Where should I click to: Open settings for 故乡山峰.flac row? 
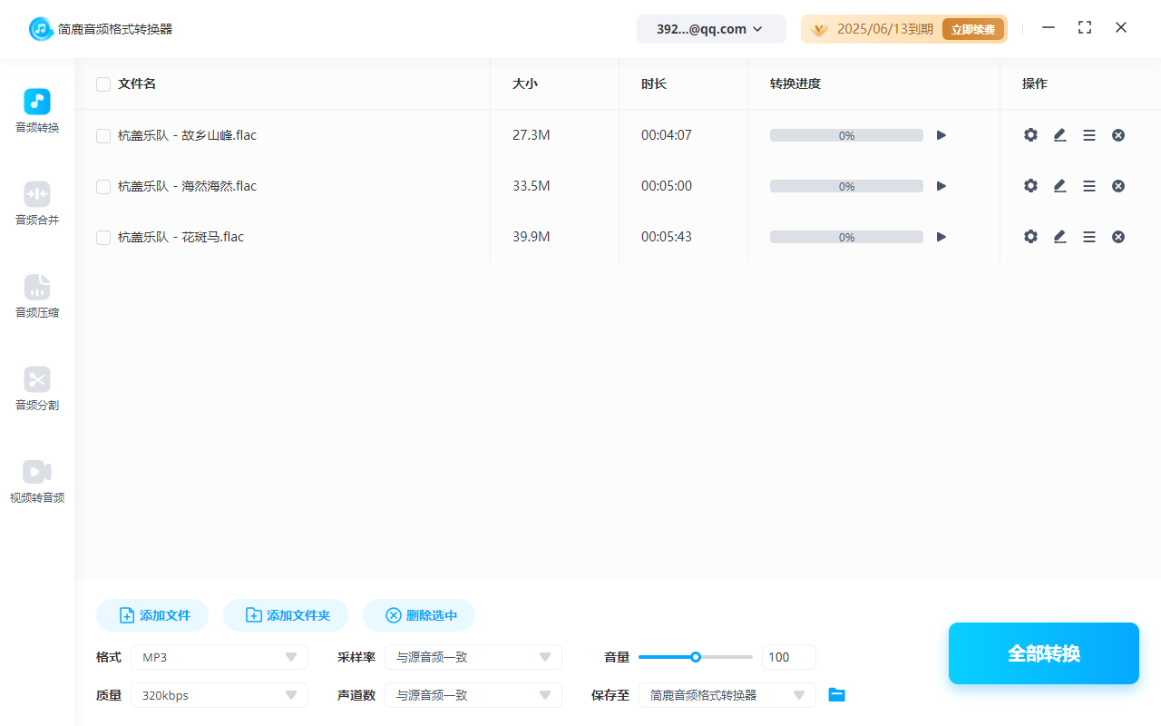[1030, 134]
